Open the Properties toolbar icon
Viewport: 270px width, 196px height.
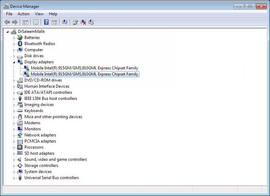pos(36,22)
